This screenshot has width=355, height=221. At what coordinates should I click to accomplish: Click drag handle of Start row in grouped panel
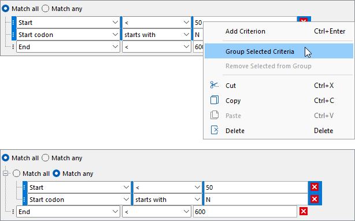point(24,187)
